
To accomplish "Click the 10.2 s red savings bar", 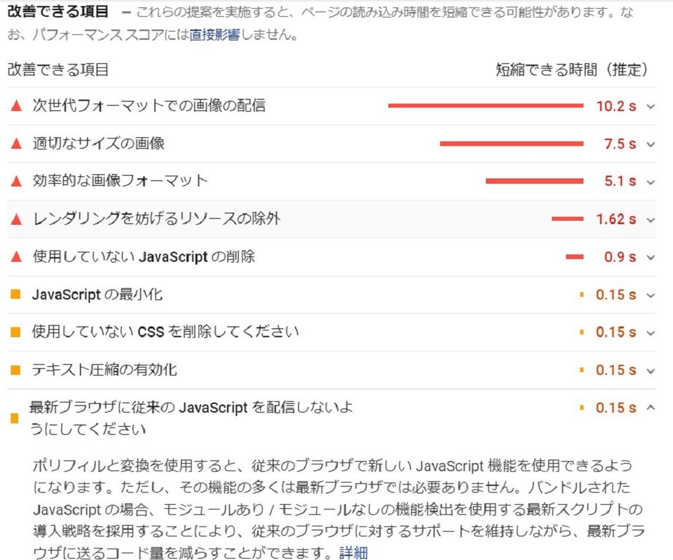I will click(485, 106).
